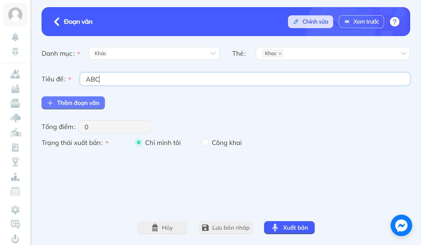Click Thêm đoạn văn button

pos(73,103)
